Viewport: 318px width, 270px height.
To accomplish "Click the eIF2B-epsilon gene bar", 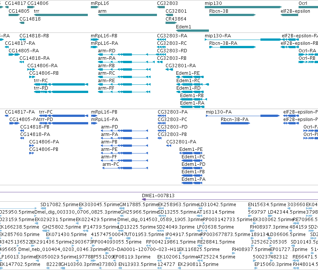I will pos(289,15).
